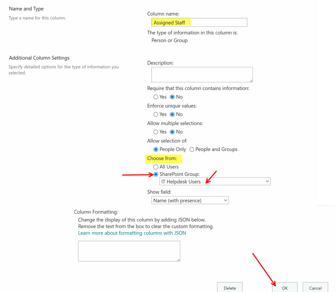Pick No for Allow multiple selections
Image resolution: width=336 pixels, height=292 pixels.
(172, 132)
